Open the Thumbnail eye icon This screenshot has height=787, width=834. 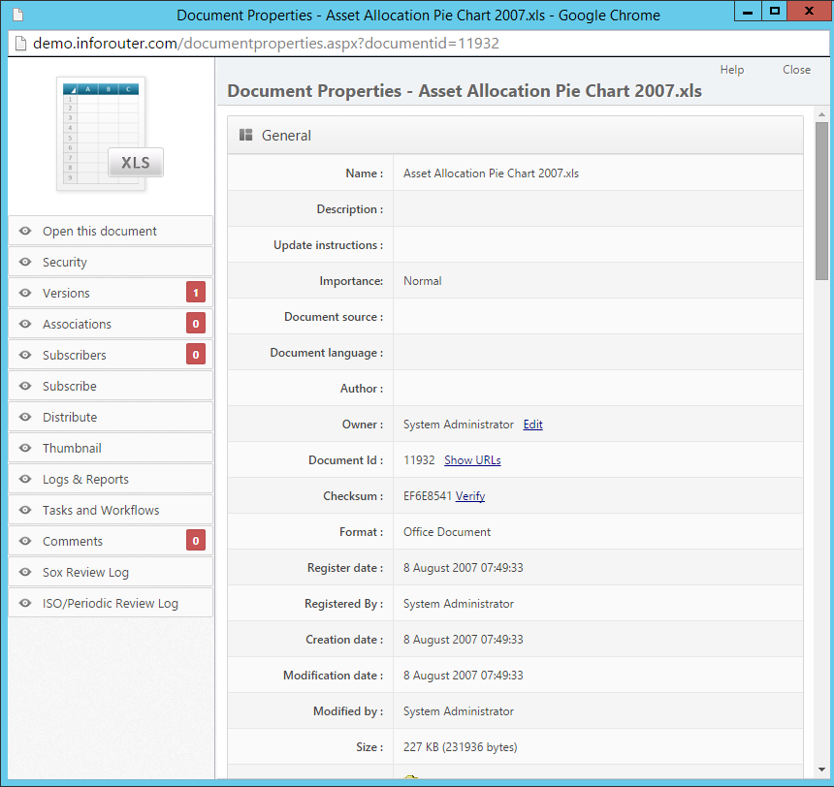(24, 448)
